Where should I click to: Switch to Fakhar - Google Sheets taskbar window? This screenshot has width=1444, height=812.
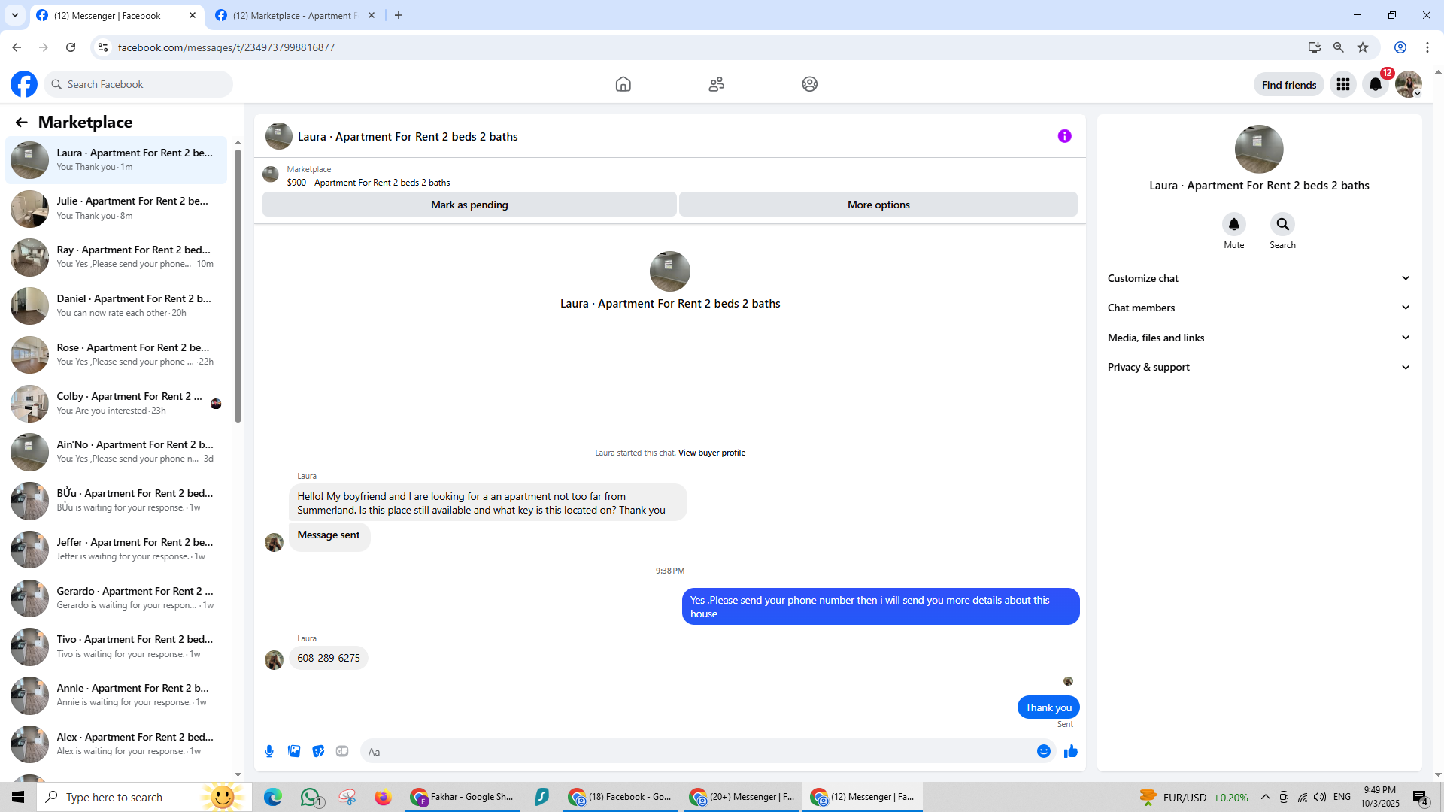(463, 797)
